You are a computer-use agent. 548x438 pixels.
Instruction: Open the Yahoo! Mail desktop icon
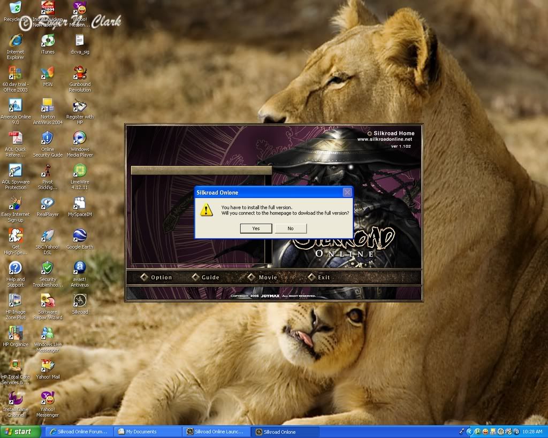pos(48,369)
